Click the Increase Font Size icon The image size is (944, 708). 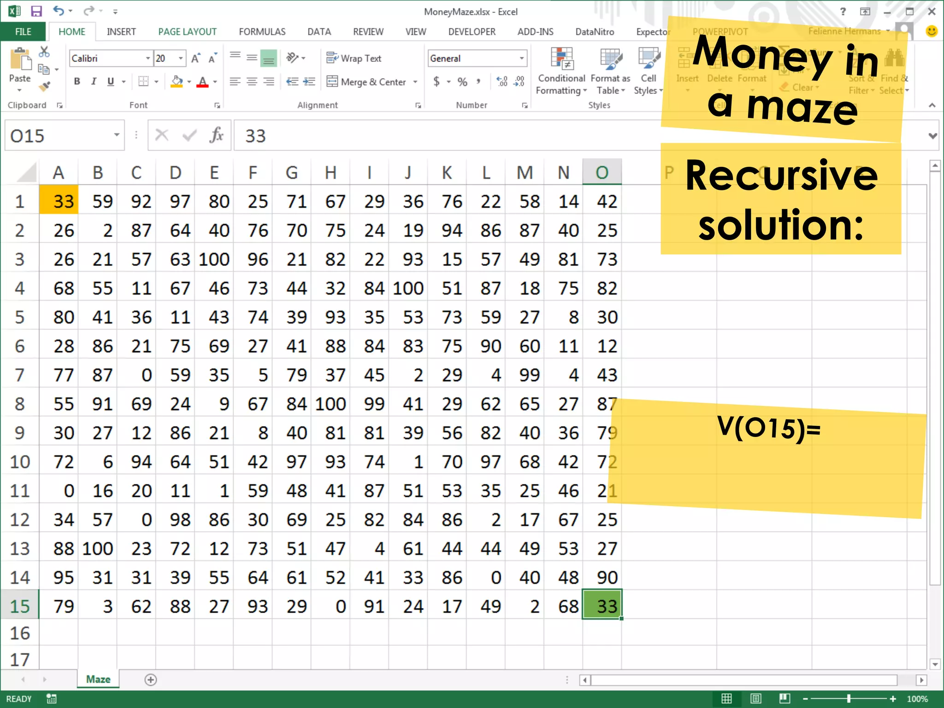pyautogui.click(x=195, y=59)
